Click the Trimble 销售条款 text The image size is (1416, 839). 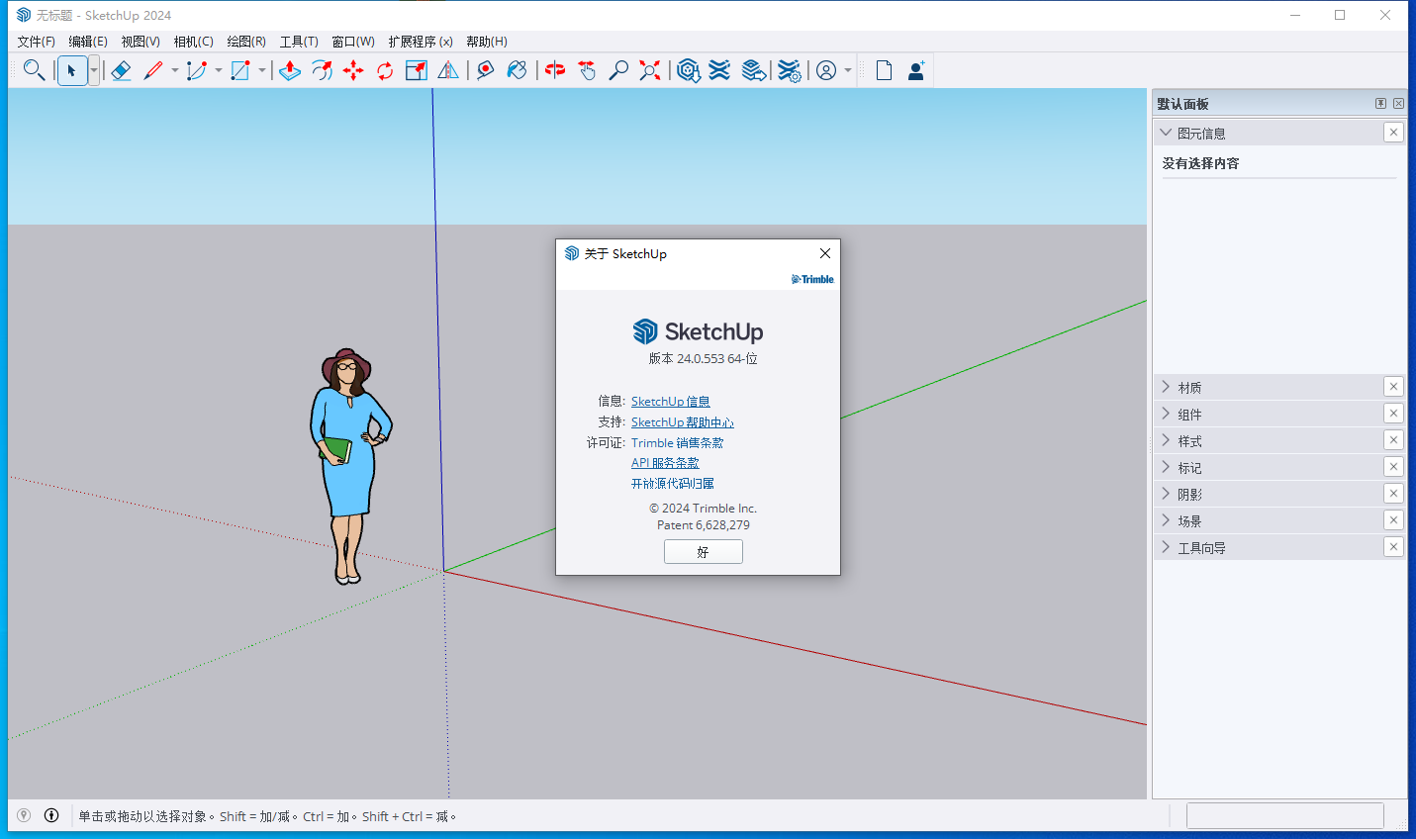(678, 443)
